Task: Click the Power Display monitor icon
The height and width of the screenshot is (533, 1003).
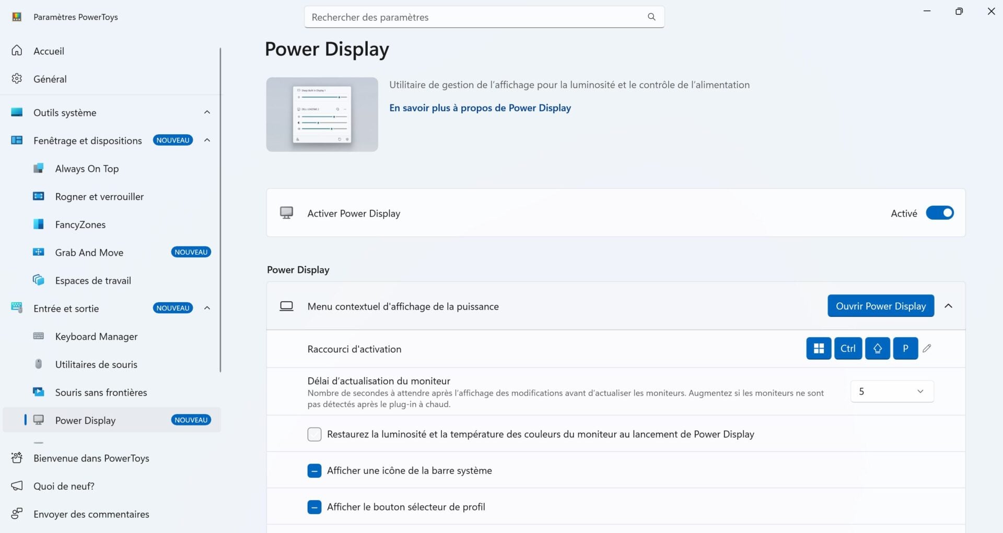Action: [38, 420]
